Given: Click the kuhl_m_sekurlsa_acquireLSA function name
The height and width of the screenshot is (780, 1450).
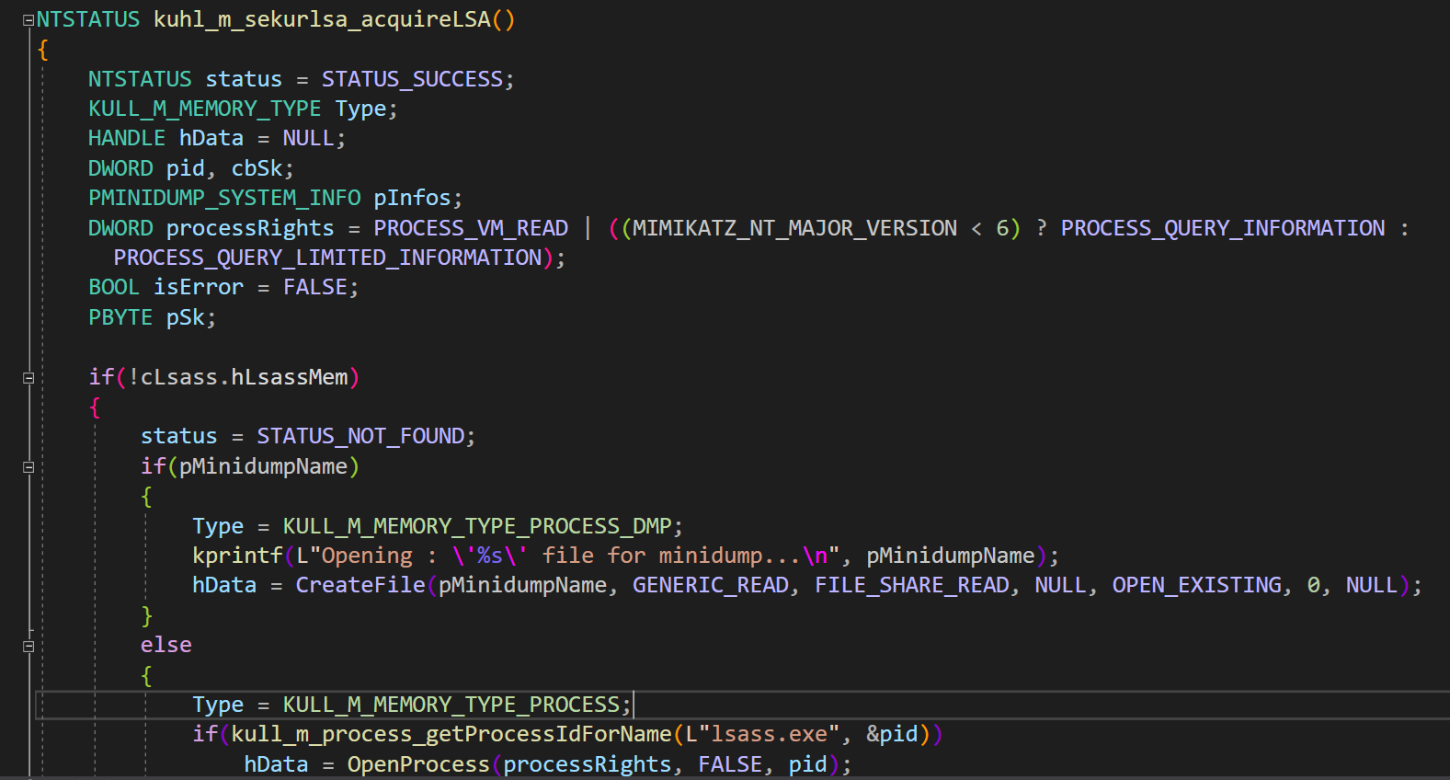Looking at the screenshot, I should click(x=323, y=19).
